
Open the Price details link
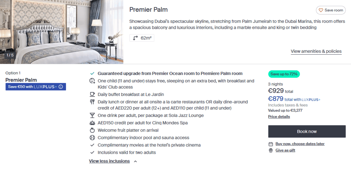279,117
